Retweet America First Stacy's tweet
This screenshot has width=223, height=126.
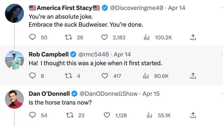point(68,38)
